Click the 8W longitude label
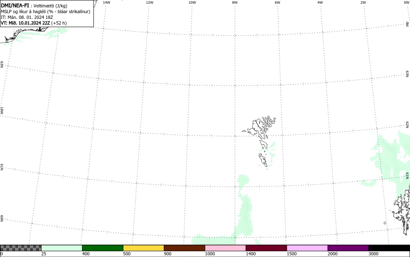 click(235, 2)
